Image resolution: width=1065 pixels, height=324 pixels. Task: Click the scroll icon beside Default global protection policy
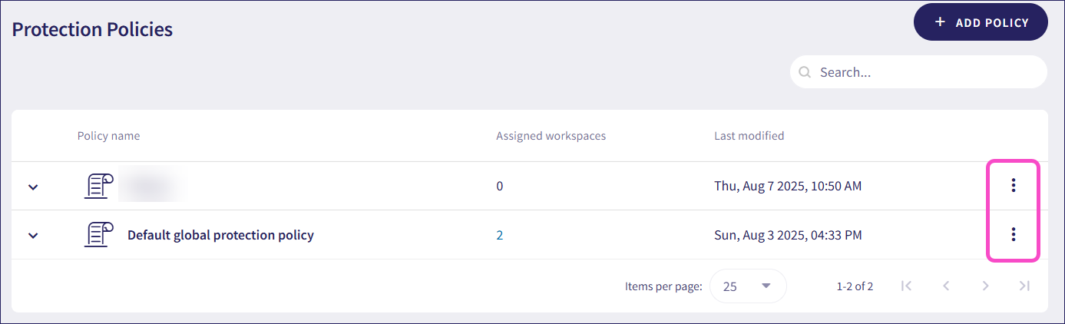[98, 235]
